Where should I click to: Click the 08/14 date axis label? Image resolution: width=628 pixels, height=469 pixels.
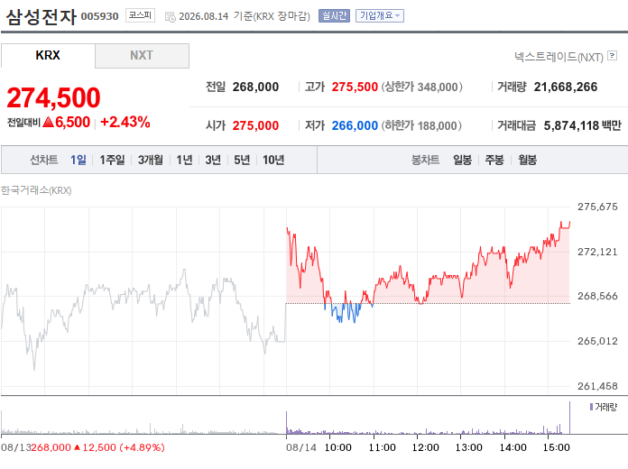[300, 447]
